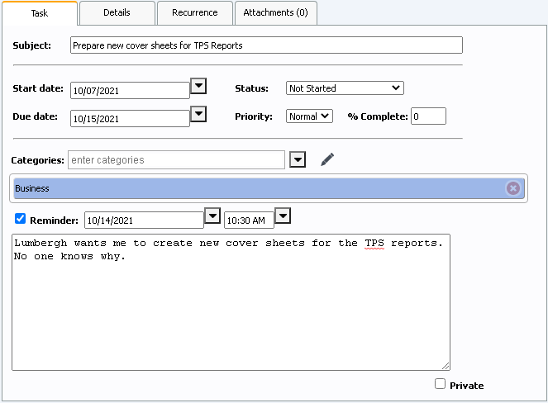Select the Business category bar
Viewport: 548px width, 403px height.
(248, 188)
